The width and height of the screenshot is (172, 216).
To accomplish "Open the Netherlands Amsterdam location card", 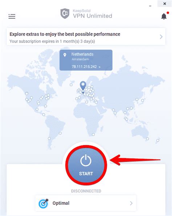I will tap(86, 60).
